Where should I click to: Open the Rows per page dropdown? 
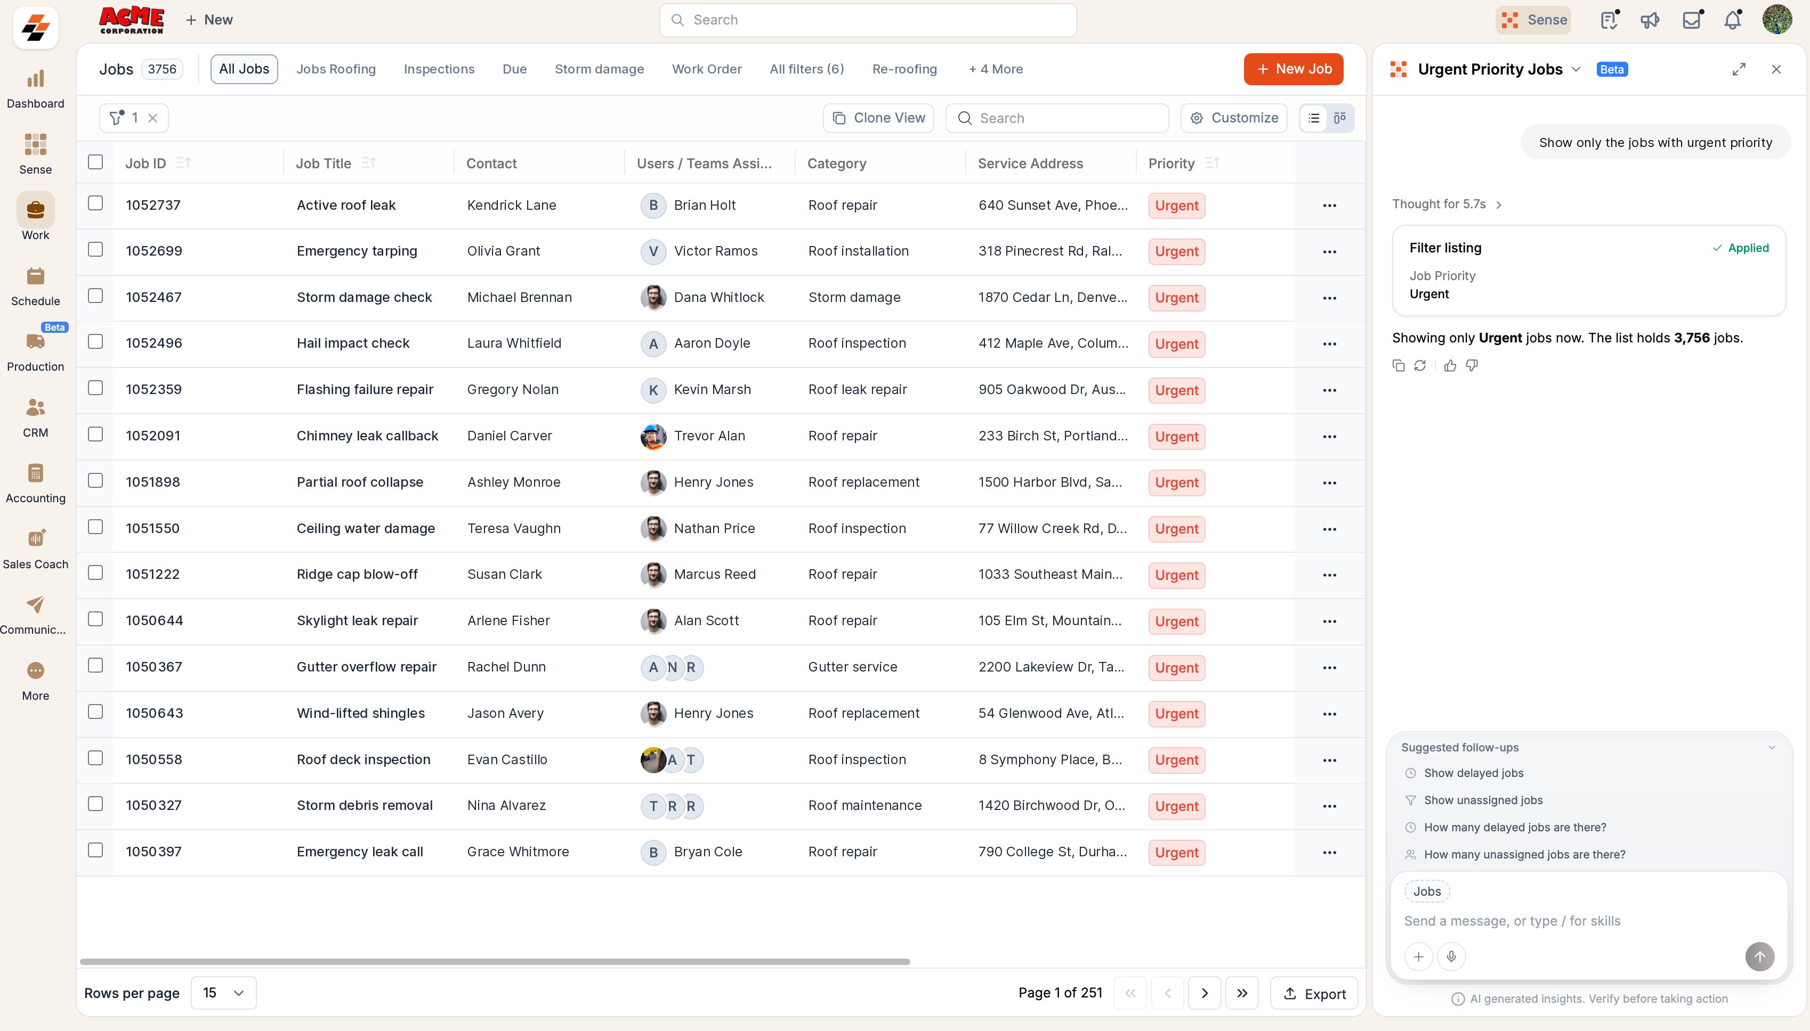[x=223, y=993]
